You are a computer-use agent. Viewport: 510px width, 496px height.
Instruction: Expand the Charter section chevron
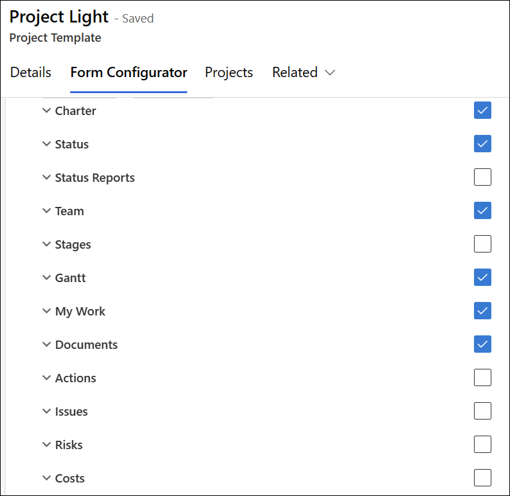(x=46, y=111)
